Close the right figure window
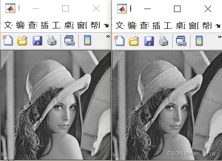 tap(208, 9)
